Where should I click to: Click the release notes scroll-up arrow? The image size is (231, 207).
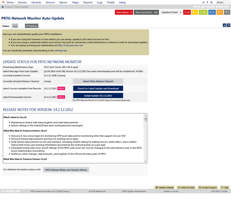[x=145, y=115]
